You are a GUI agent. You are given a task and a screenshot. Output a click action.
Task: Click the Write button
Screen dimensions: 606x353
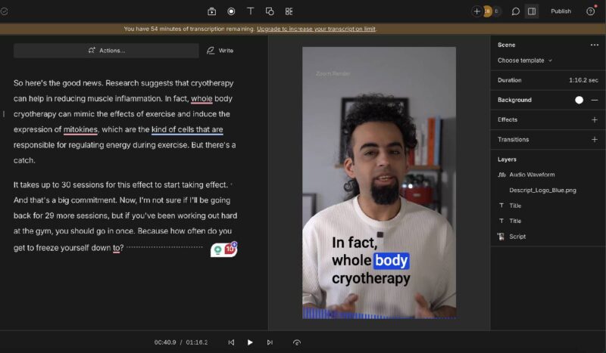point(220,51)
